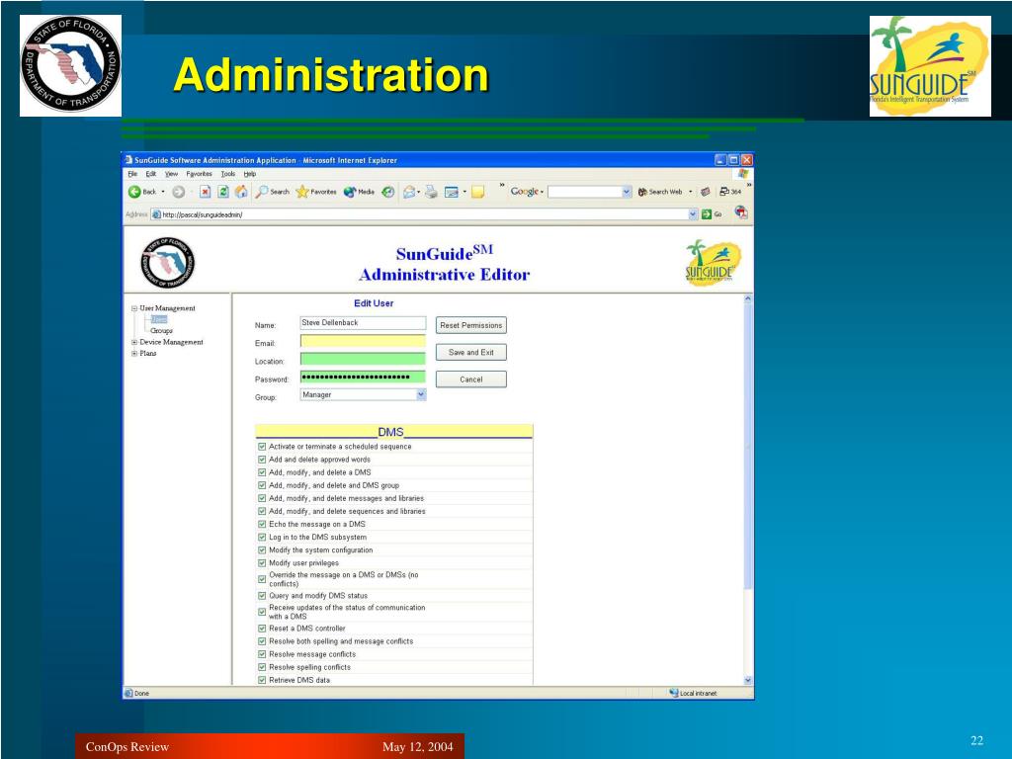Click the yellow Discuss note icon
Image resolution: width=1012 pixels, height=759 pixels.
coord(477,192)
